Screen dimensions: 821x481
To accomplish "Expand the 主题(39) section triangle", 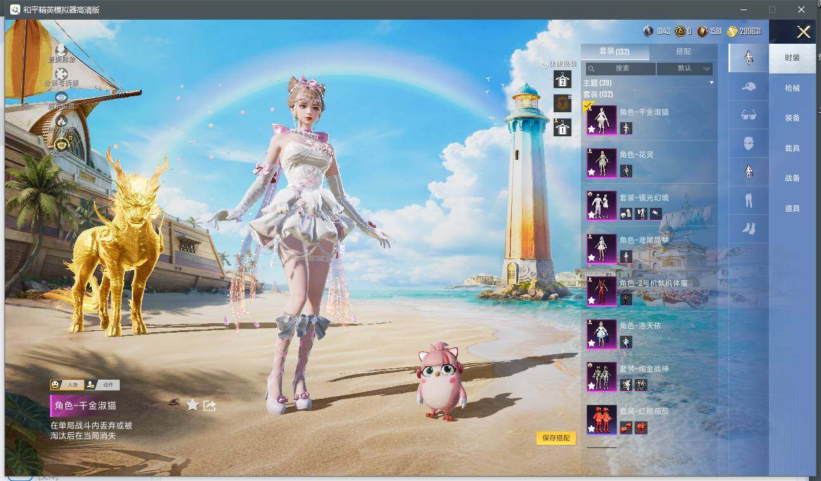I will pos(711,83).
